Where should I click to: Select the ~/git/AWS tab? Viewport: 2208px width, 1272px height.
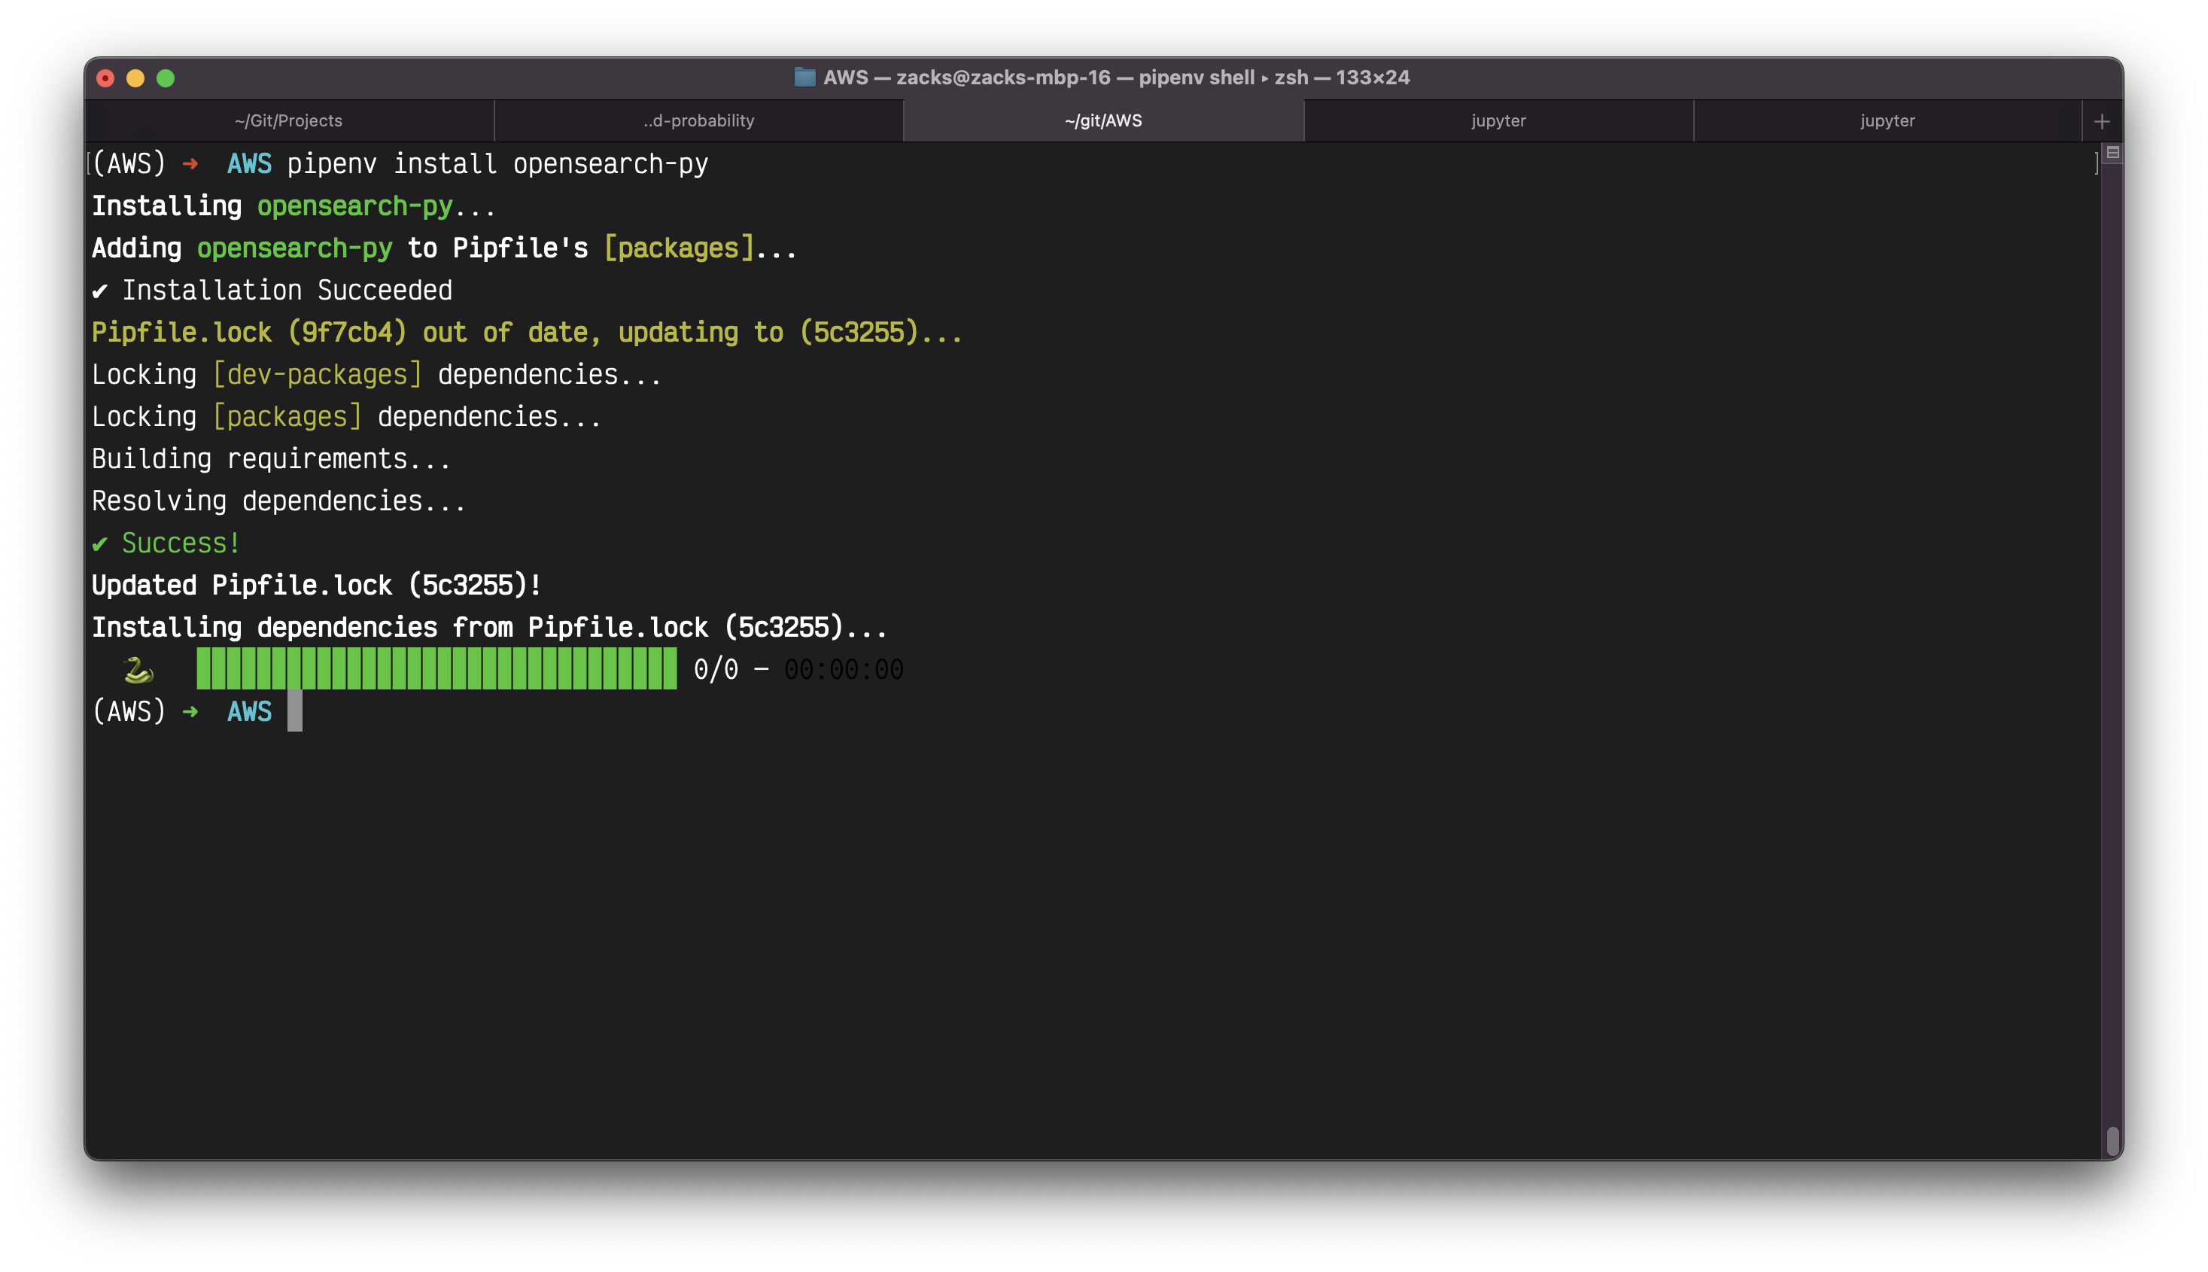[x=1103, y=120]
